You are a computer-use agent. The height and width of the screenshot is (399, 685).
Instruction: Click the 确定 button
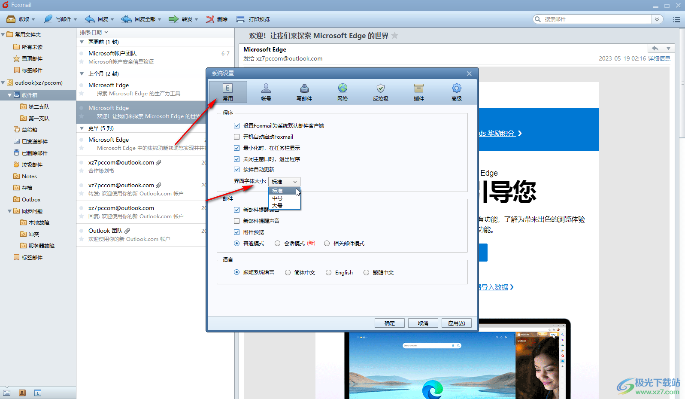(389, 323)
